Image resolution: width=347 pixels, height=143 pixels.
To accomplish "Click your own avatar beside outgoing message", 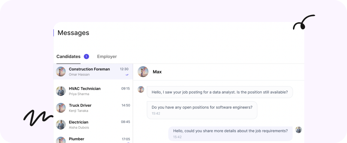I will click(x=299, y=130).
